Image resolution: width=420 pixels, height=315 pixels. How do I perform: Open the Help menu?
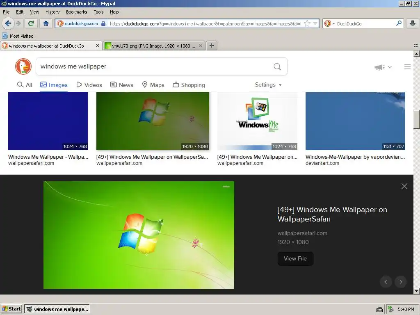[114, 12]
